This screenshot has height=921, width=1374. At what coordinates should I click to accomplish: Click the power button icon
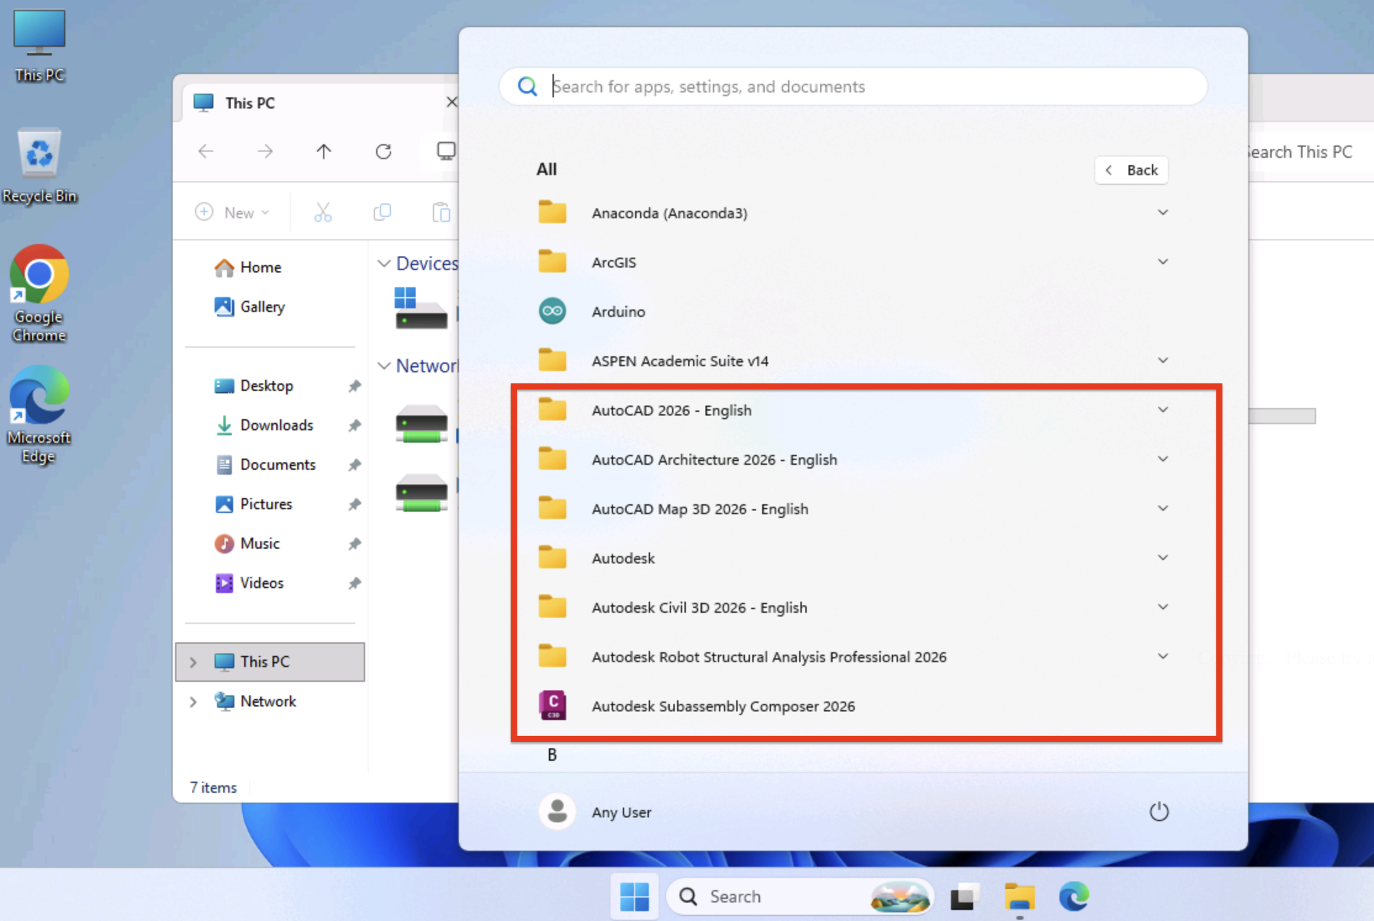1159,811
